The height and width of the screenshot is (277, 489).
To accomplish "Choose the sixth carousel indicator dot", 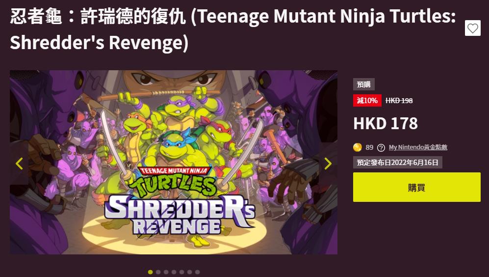I will pyautogui.click(x=189, y=272).
